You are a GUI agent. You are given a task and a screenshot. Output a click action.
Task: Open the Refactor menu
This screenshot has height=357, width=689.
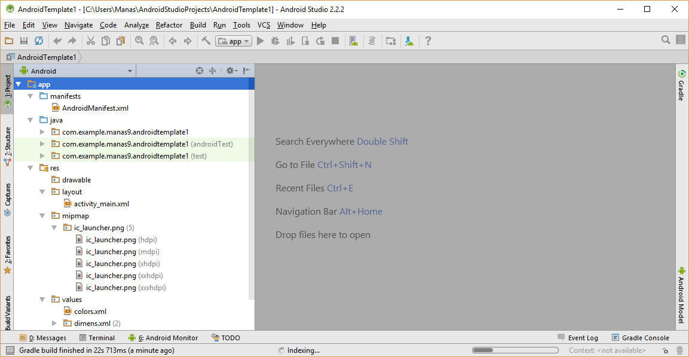[x=169, y=25]
